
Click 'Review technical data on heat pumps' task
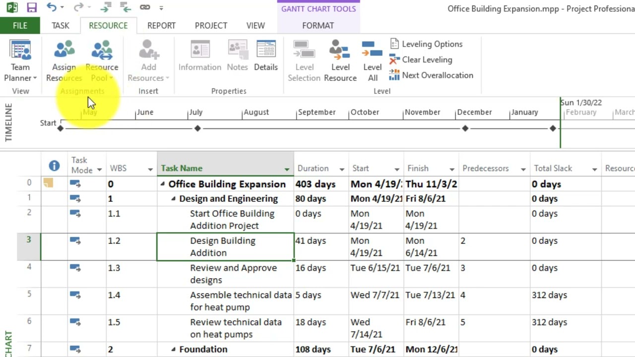click(236, 328)
